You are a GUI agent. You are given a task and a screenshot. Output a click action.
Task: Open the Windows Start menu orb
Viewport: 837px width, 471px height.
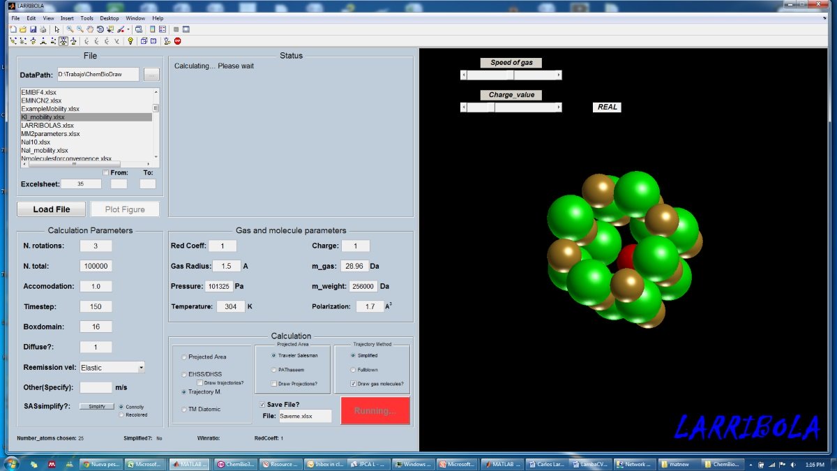pyautogui.click(x=12, y=464)
